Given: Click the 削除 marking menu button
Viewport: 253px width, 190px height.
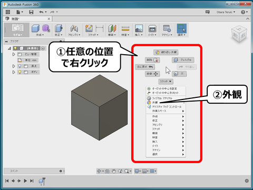Looking at the screenshot, I should click(x=152, y=60).
